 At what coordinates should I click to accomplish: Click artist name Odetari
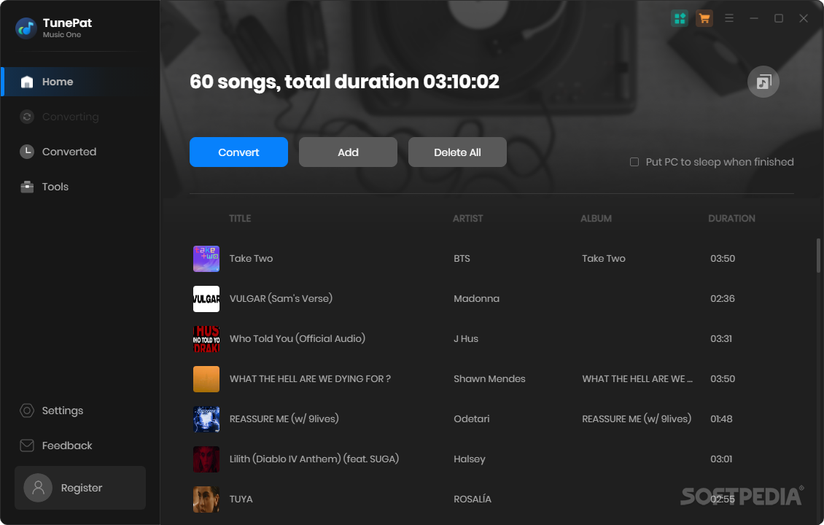tap(471, 419)
